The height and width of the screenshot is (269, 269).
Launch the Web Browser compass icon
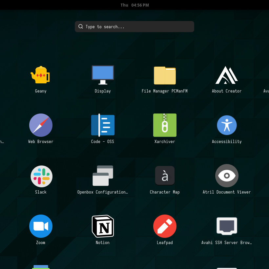tap(41, 125)
